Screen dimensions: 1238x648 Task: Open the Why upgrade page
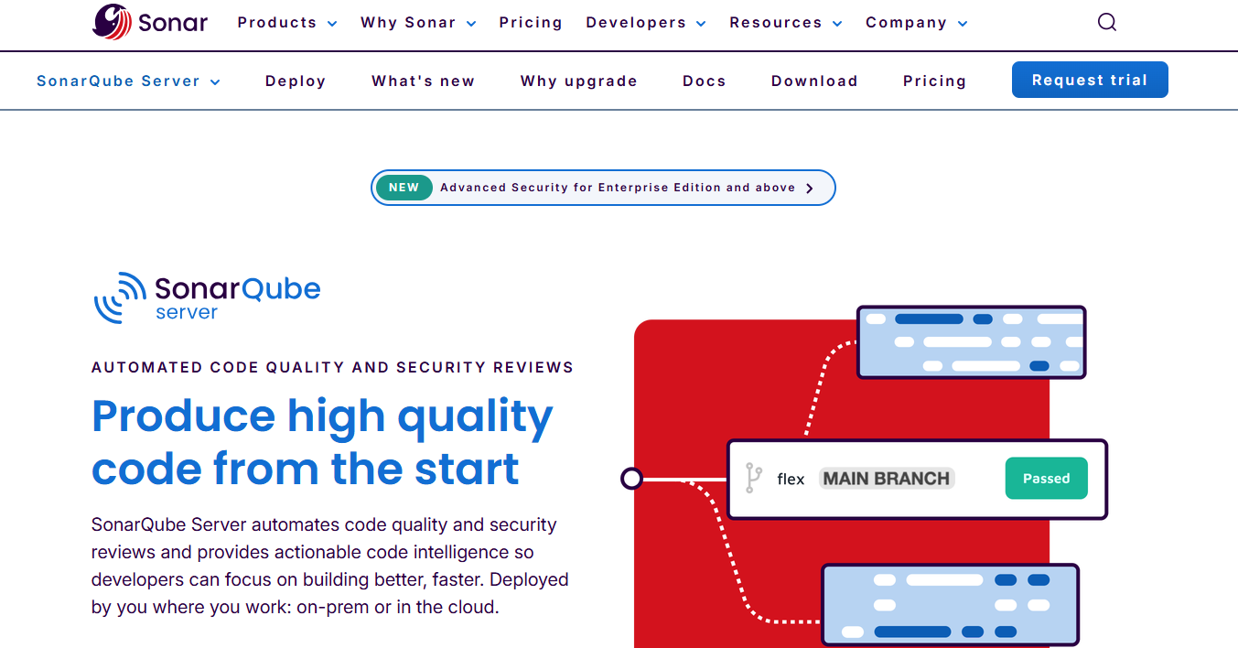579,81
